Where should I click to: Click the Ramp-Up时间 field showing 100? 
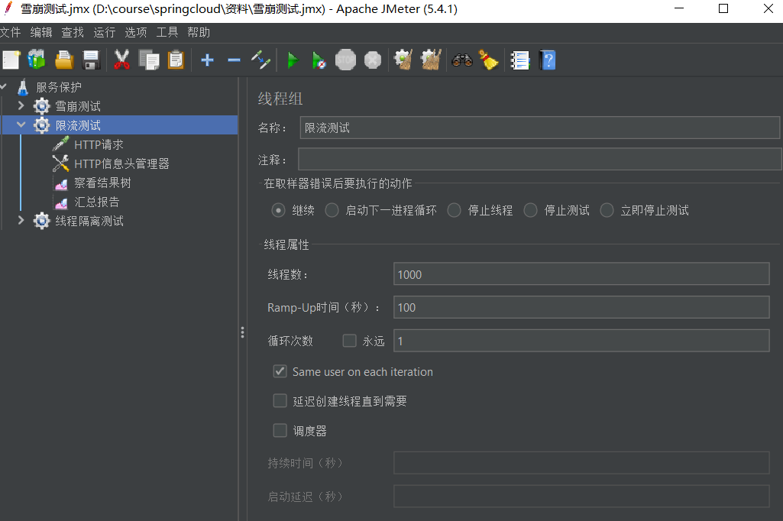click(x=581, y=307)
